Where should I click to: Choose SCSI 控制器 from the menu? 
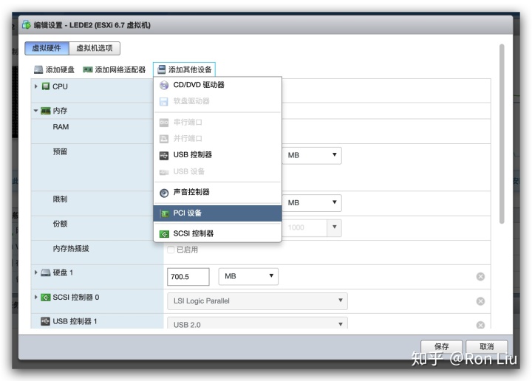217,233
